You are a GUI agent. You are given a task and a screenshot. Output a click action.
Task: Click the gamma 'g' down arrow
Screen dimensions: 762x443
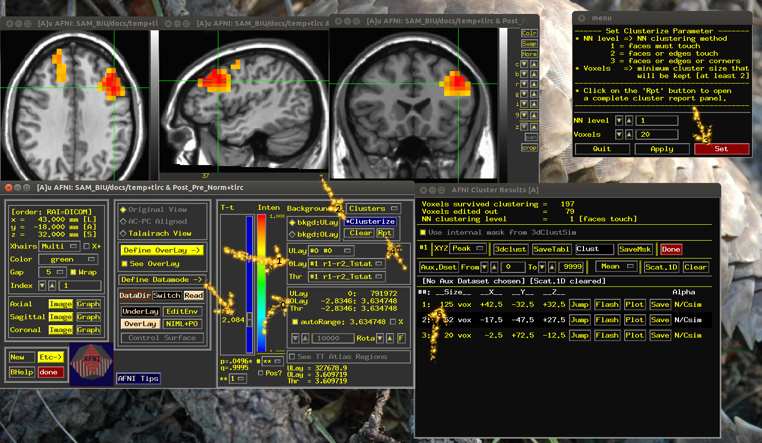524,94
